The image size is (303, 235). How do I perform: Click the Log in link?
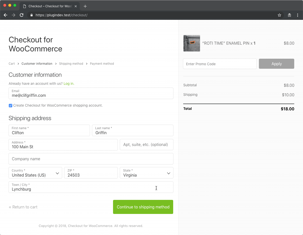[x=69, y=84]
